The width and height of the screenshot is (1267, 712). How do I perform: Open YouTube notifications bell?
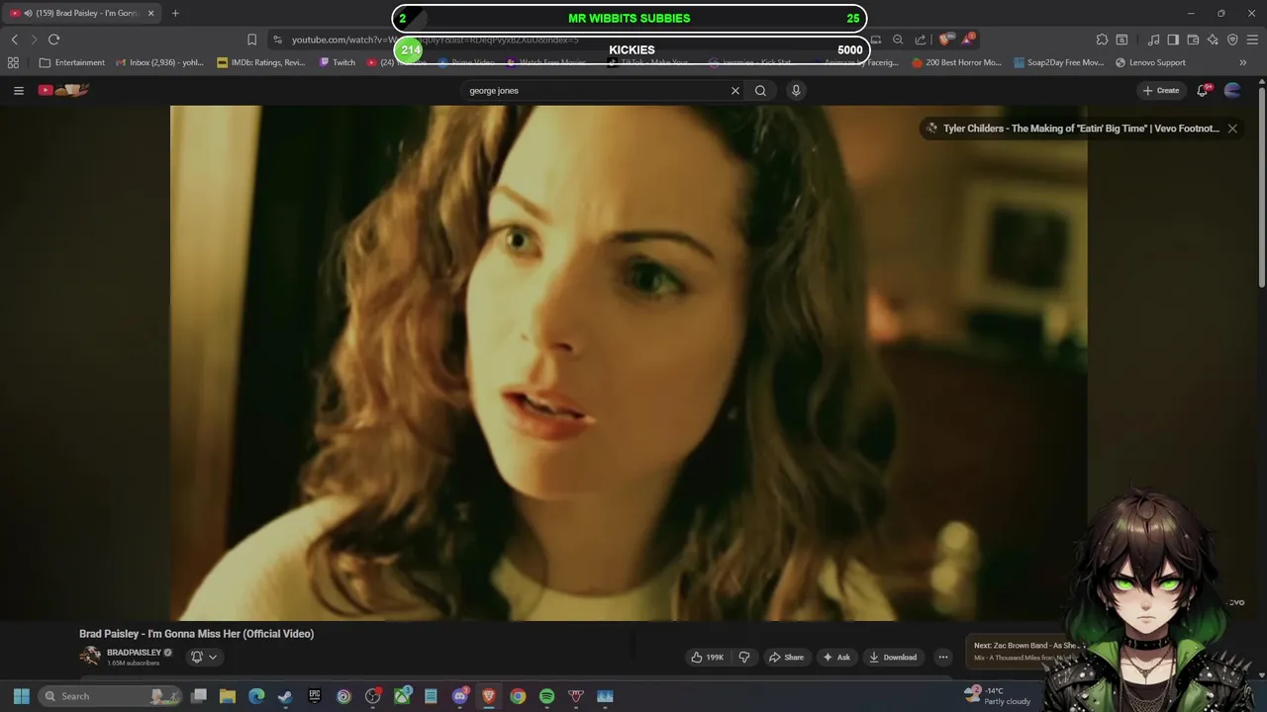point(1203,90)
